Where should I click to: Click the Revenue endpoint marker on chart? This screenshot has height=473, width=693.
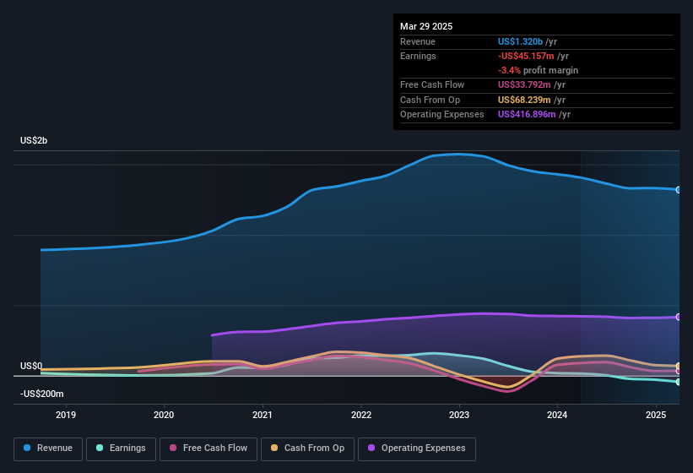tap(679, 190)
